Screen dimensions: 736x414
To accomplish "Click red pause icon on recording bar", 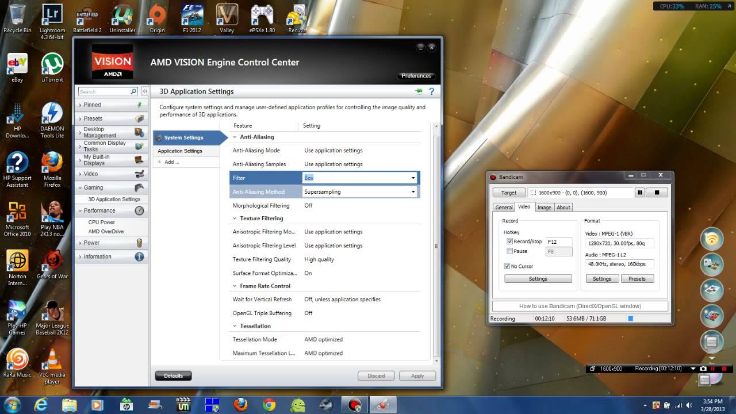I will point(713,369).
